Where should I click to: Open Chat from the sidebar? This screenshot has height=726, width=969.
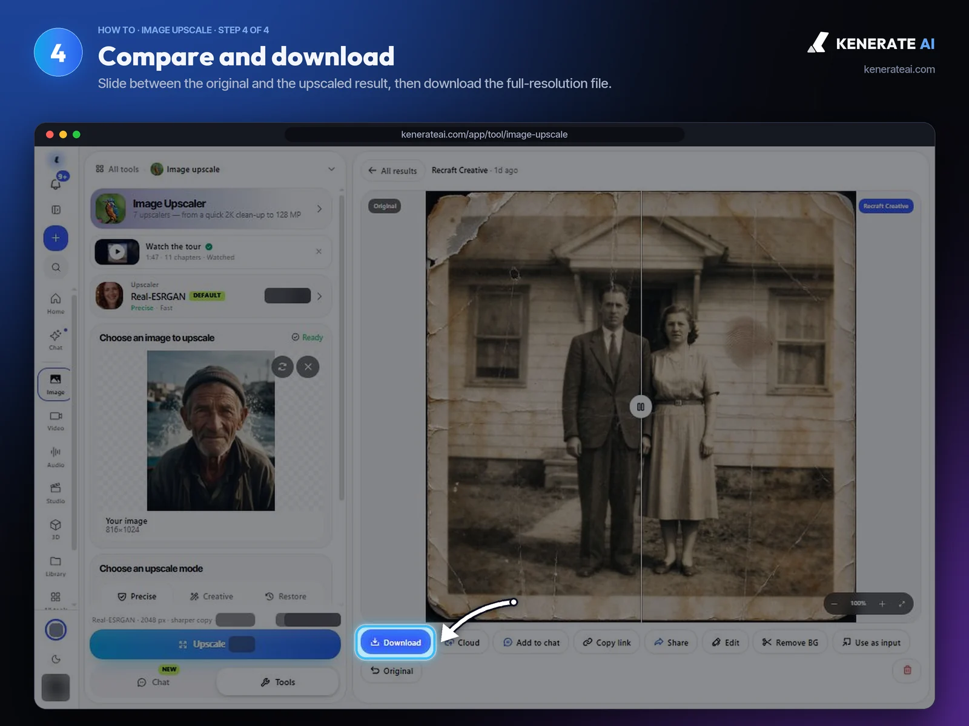pos(56,339)
